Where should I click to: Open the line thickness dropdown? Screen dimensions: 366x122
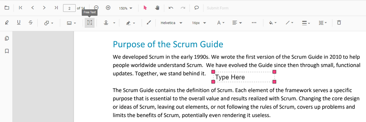click(x=306, y=23)
